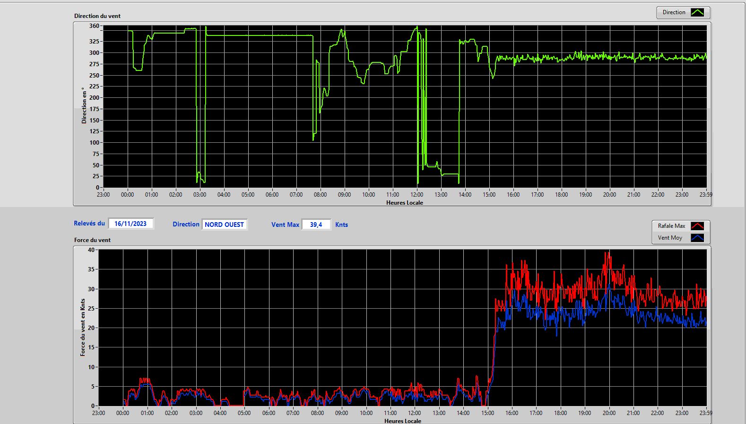Image resolution: width=746 pixels, height=424 pixels.
Task: Click the 'Knts' unit label
Action: tap(341, 225)
